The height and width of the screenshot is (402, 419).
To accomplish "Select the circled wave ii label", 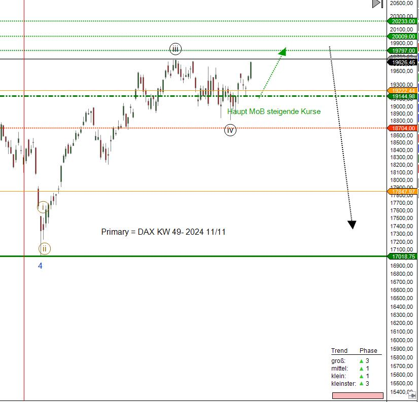I will 45,248.
